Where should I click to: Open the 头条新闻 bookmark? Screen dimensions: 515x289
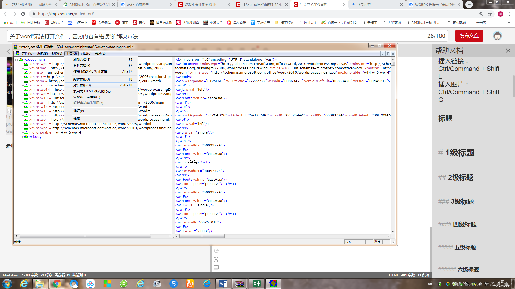click(x=101, y=22)
